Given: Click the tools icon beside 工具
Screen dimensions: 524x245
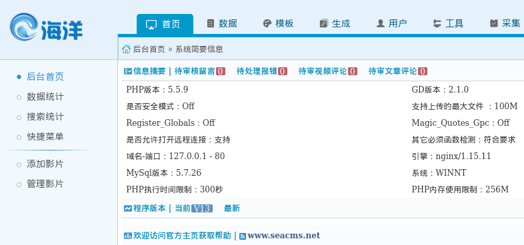Looking at the screenshot, I should (437, 23).
